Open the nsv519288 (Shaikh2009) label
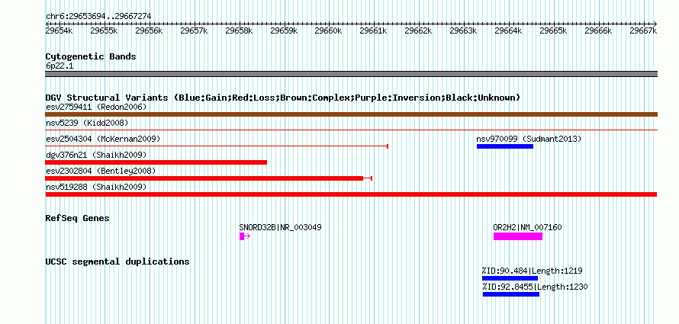Screen dimensions: 679x324 coord(96,187)
